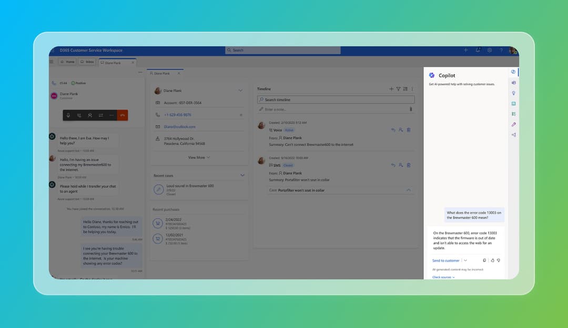The height and width of the screenshot is (328, 568).
Task: Open the Teams icon in the side rail
Action: click(513, 83)
